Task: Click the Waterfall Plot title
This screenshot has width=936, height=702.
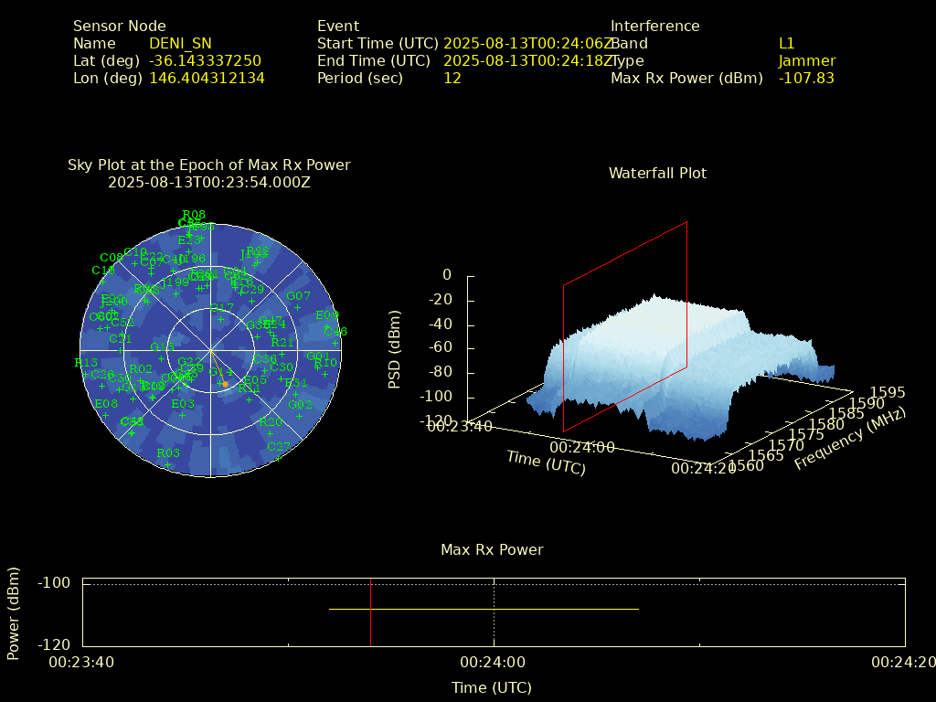Action: [657, 173]
